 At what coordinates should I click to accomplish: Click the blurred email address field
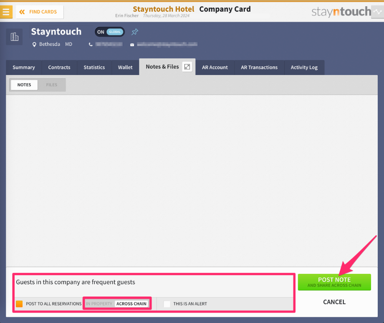point(167,44)
